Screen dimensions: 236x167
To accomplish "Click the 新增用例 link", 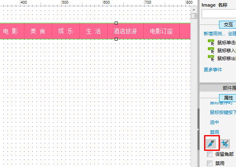I will click(x=214, y=34).
